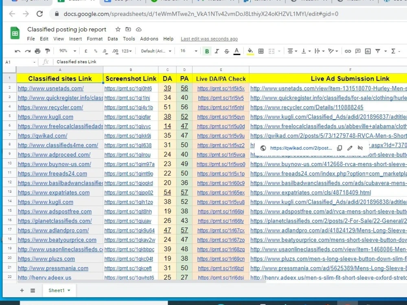The image size is (407, 305).
Task: Open the View menu
Action: tap(59, 39)
